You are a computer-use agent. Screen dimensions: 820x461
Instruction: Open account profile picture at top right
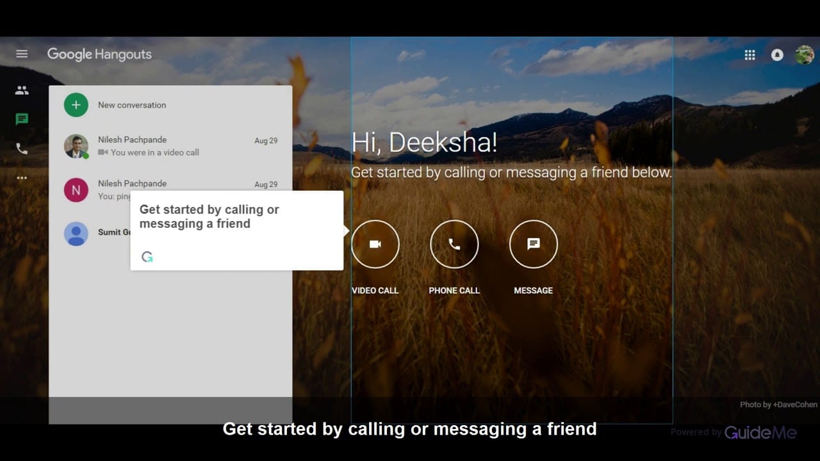point(804,55)
